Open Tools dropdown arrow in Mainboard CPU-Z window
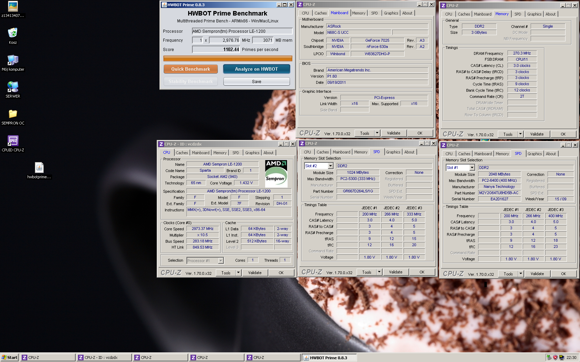This screenshot has height=362, width=580. click(377, 133)
